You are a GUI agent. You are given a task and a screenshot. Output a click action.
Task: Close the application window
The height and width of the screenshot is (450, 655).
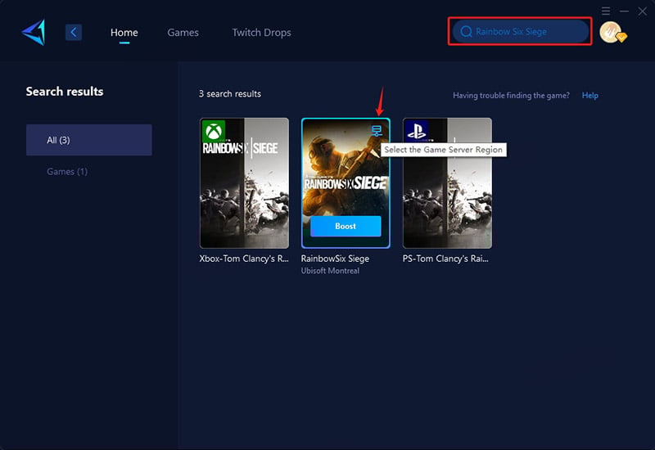pos(643,11)
